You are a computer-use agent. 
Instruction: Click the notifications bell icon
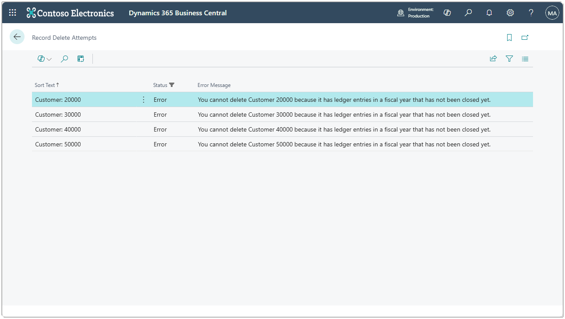pos(489,13)
